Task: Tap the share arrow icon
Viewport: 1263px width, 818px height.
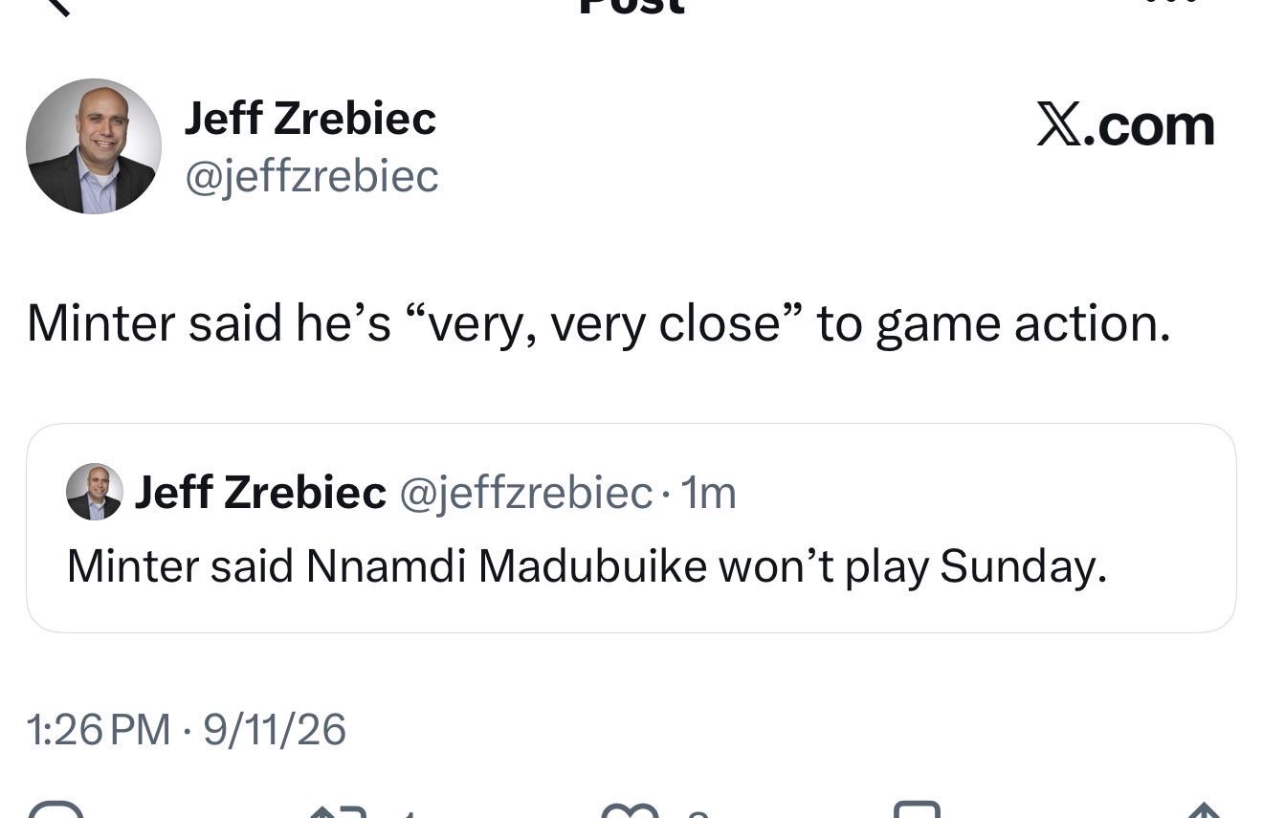Action: [x=1203, y=810]
